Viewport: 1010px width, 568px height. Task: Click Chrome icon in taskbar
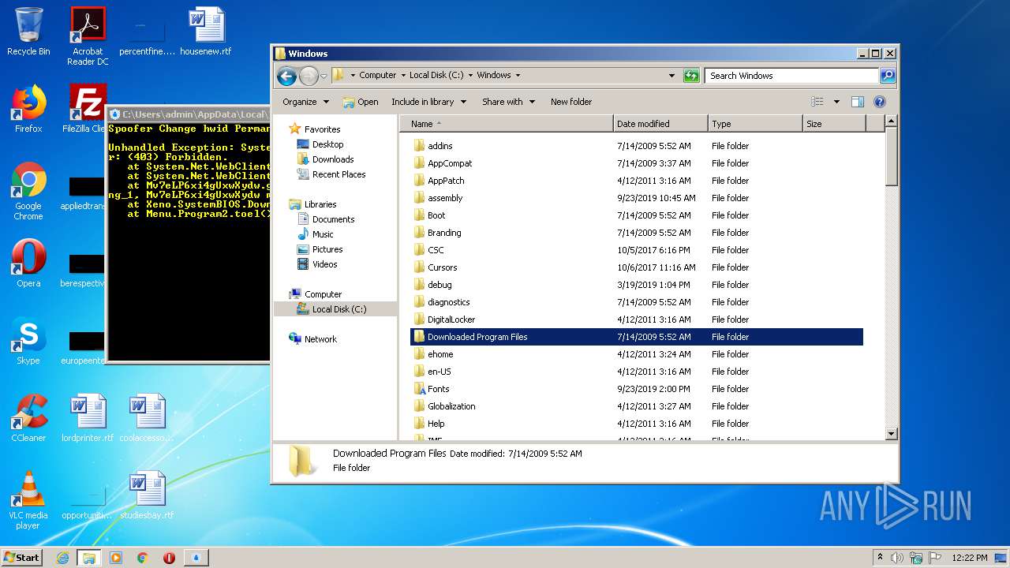(143, 558)
